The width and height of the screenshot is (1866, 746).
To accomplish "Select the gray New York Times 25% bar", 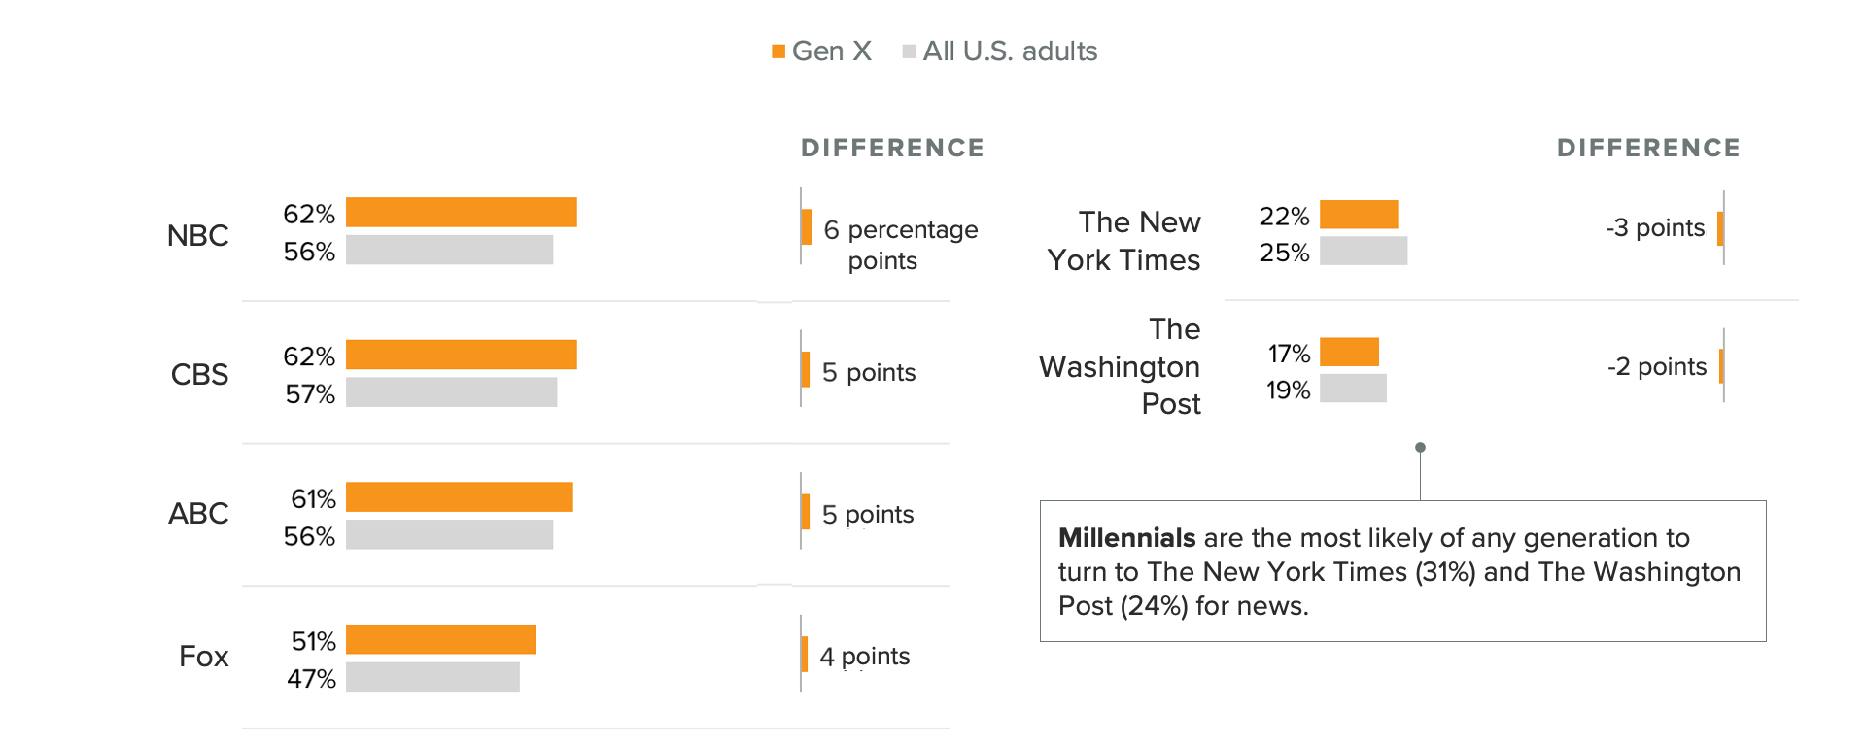I will 1364,251.
